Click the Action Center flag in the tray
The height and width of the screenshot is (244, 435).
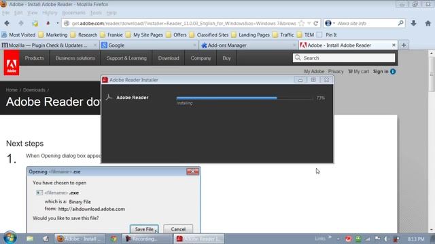pyautogui.click(x=377, y=239)
